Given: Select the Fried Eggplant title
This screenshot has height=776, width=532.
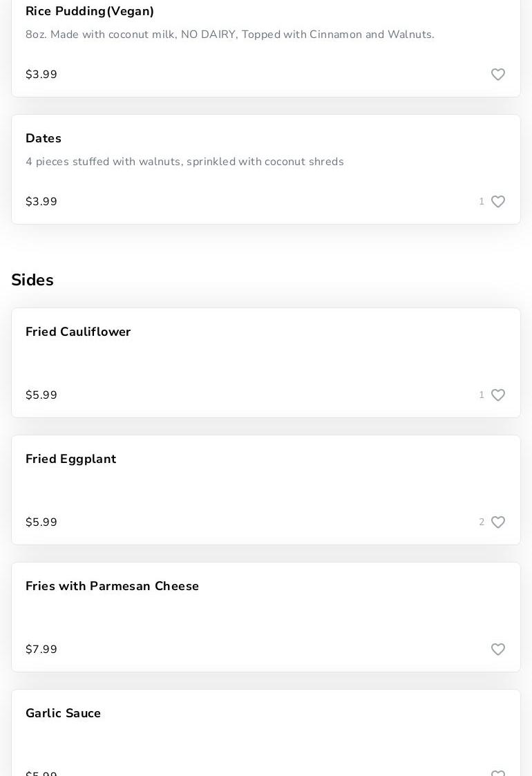Looking at the screenshot, I should coord(71,460).
